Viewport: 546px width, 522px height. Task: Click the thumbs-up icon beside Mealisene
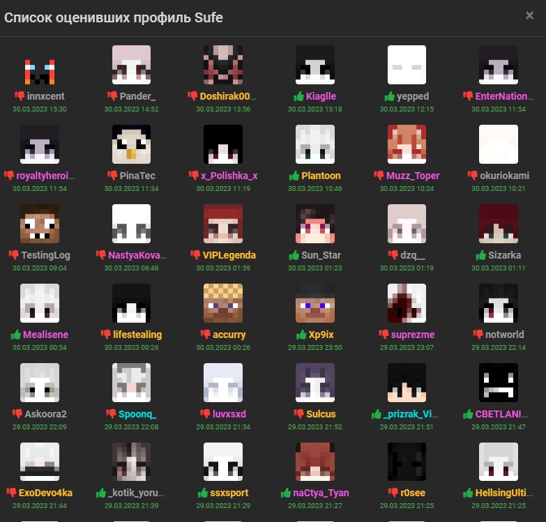[x=15, y=335]
